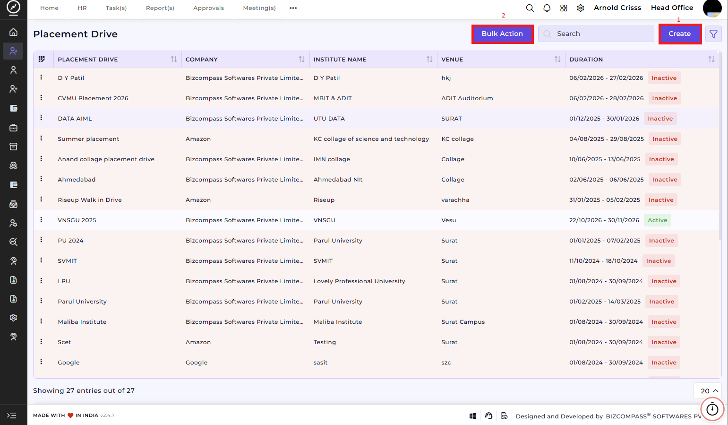This screenshot has height=425, width=728.
Task: Go to the Home menu item
Action: point(50,8)
